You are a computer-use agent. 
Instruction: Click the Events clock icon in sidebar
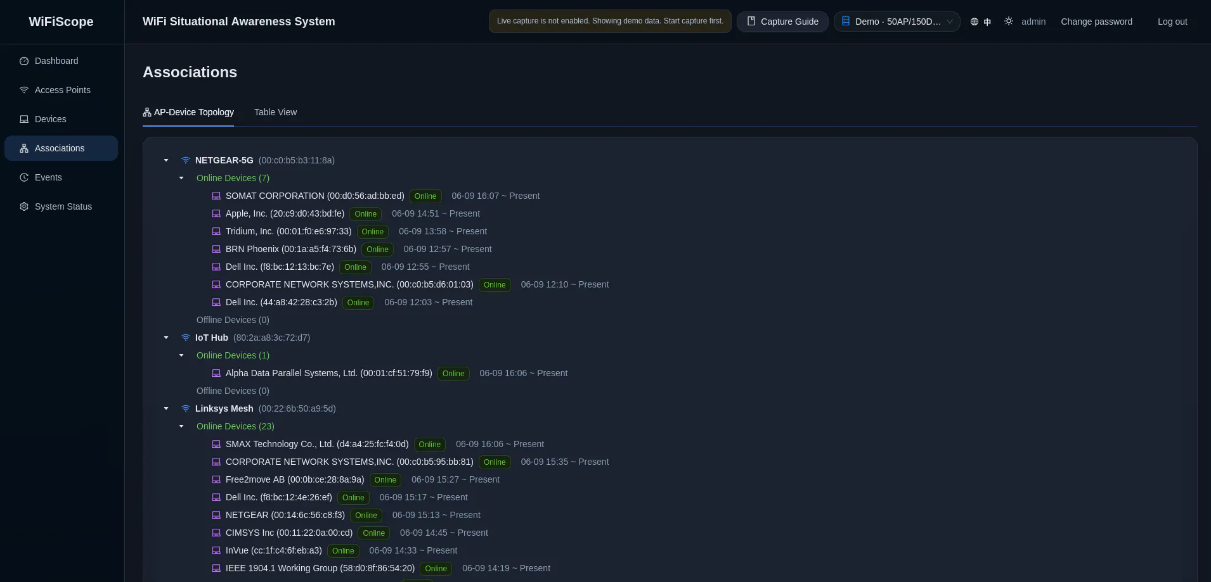point(24,177)
